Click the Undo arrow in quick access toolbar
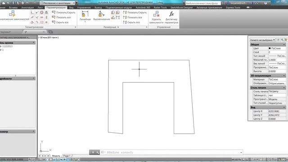 click(x=27, y=3)
